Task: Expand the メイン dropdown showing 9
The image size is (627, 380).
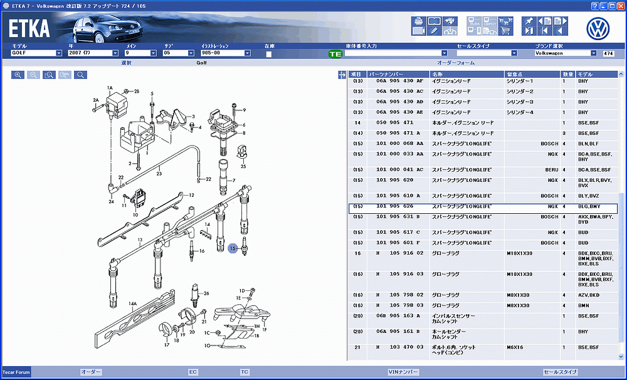Action: point(153,53)
